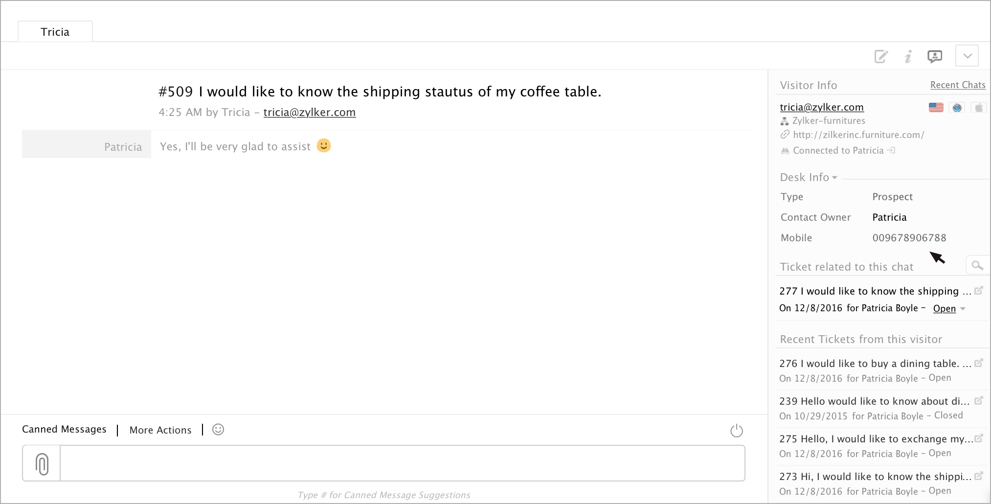Viewport: 991px width, 504px height.
Task: Open ticket 277 in new window icon
Action: click(x=979, y=291)
